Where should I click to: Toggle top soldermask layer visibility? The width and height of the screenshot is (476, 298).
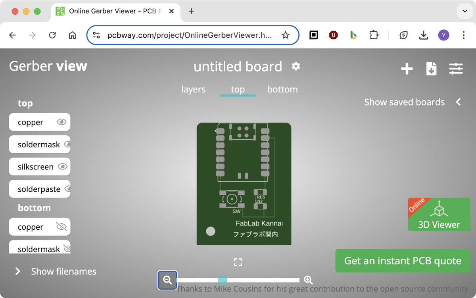click(x=67, y=144)
